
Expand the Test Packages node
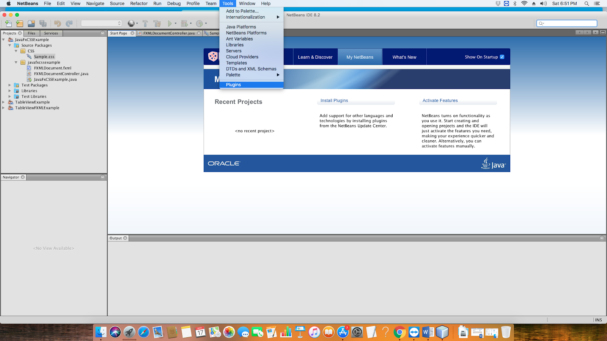(x=10, y=85)
